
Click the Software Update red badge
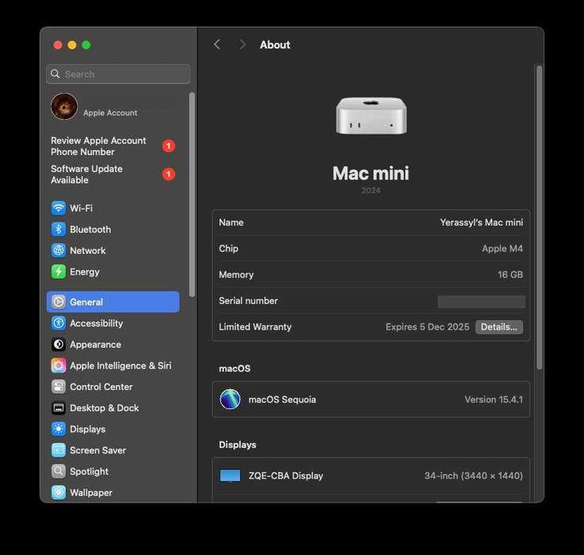(x=168, y=174)
